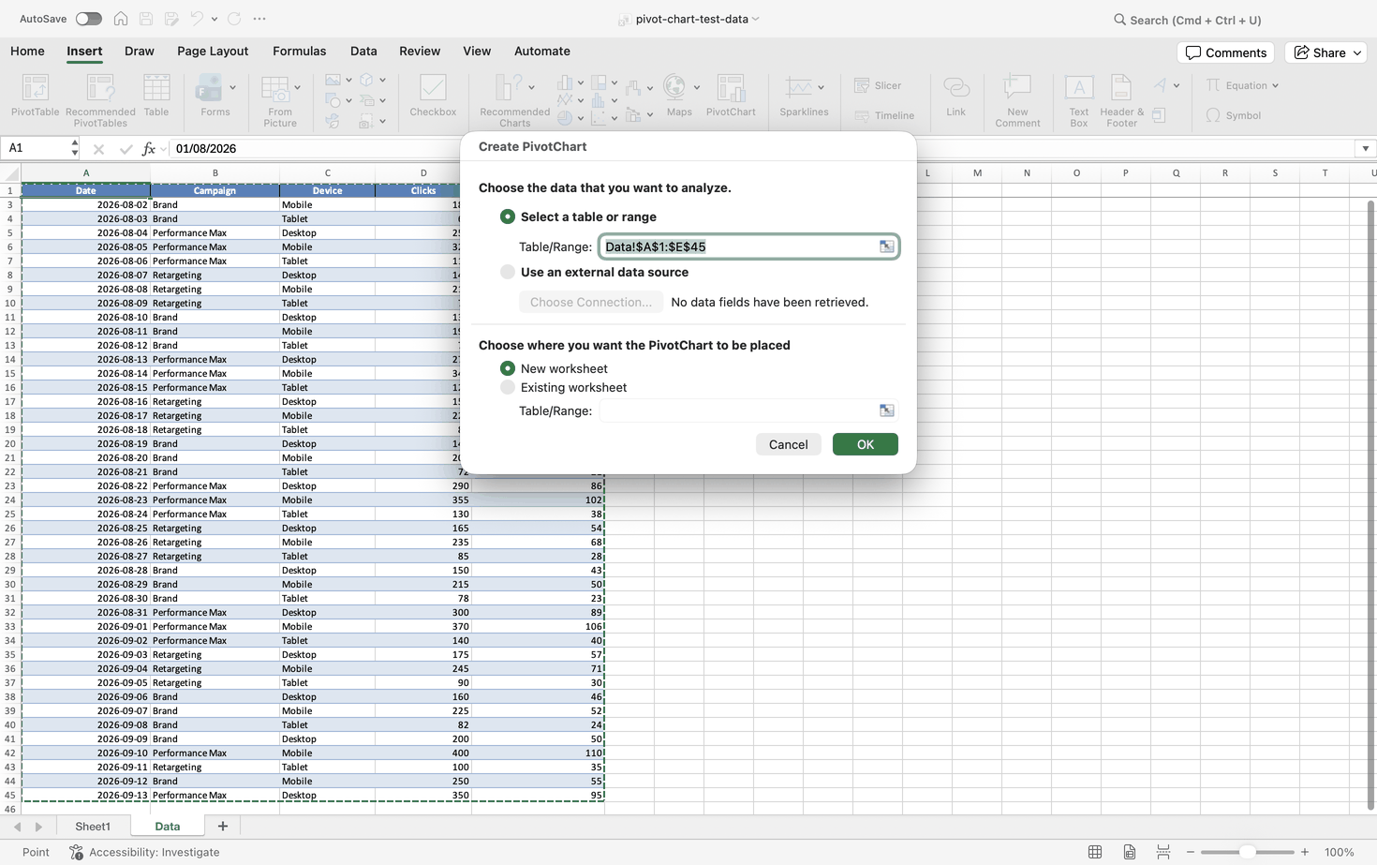This screenshot has height=865, width=1377.
Task: Click the insert function fx icon
Action: (x=148, y=148)
